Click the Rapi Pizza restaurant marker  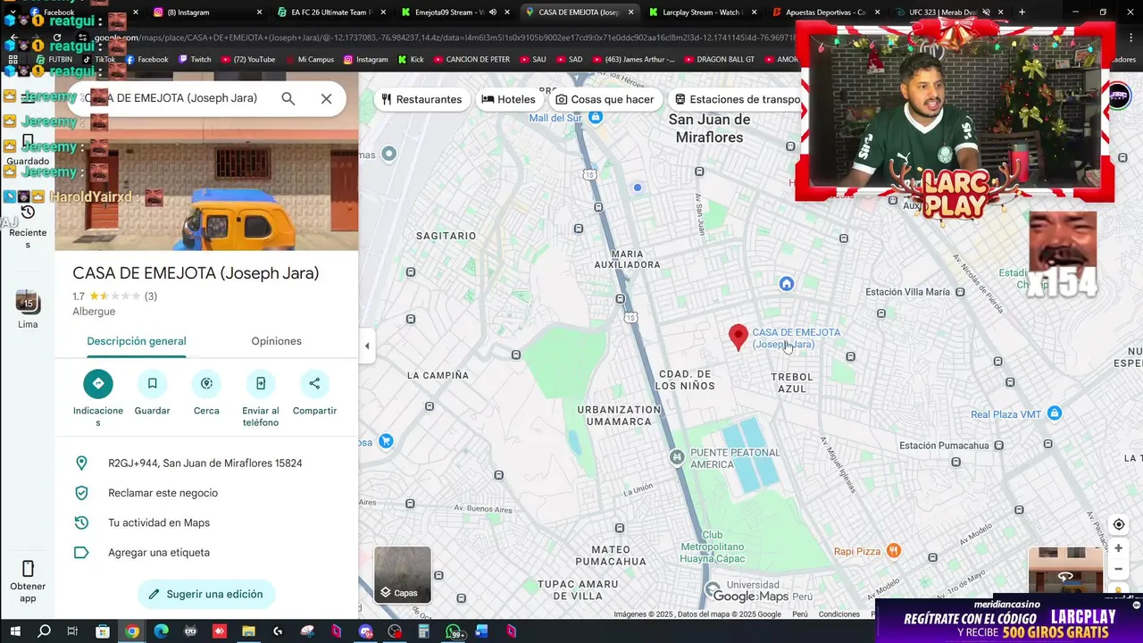[x=894, y=551]
